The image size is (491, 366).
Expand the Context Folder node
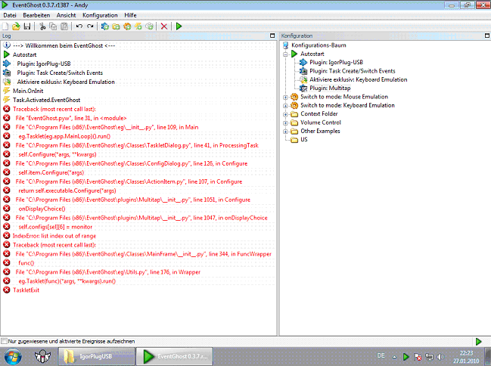pos(285,114)
